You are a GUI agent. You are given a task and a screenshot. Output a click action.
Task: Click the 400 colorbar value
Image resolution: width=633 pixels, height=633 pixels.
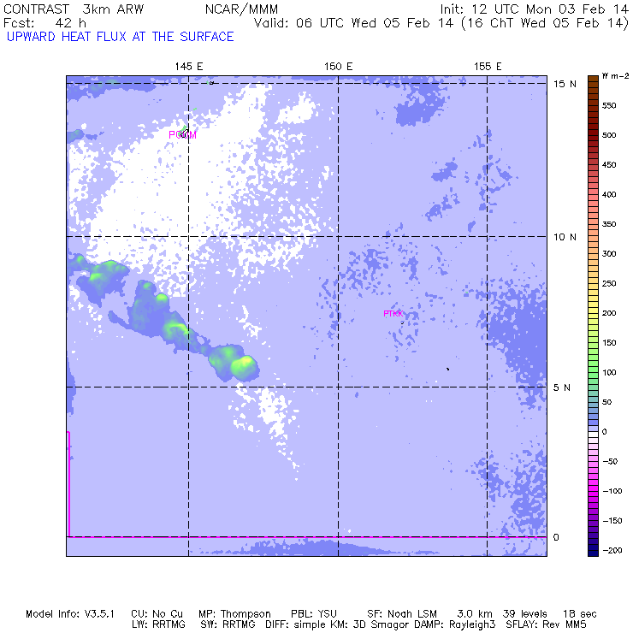pos(609,194)
